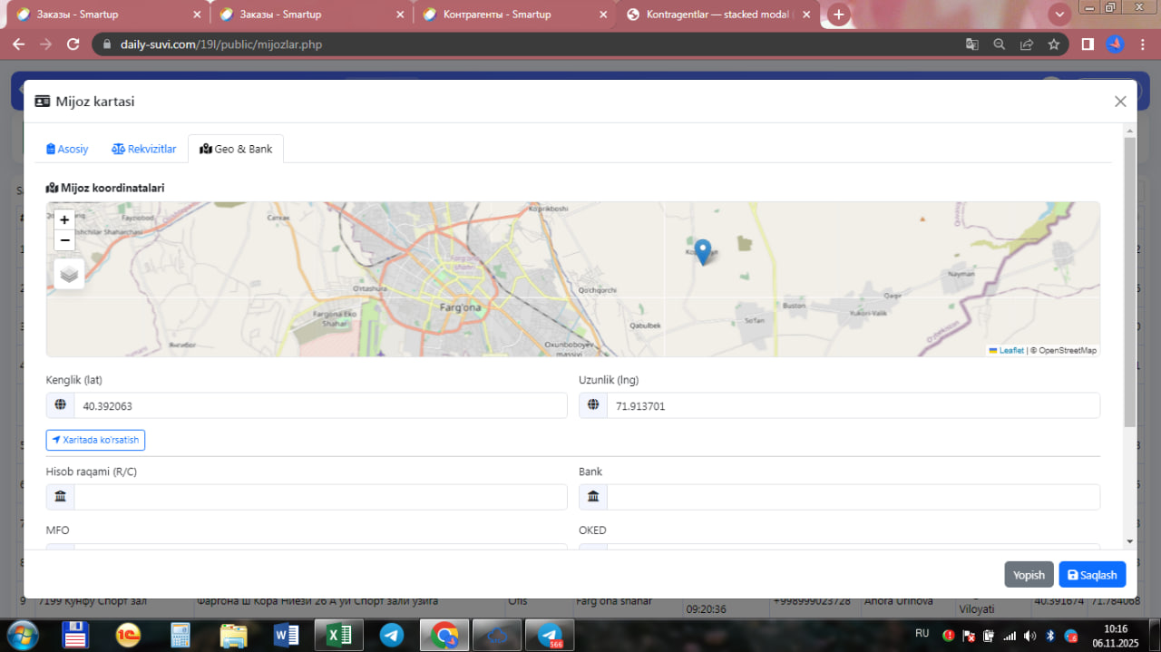Bookmark this page with star icon
This screenshot has height=652, width=1161.
(x=1053, y=44)
